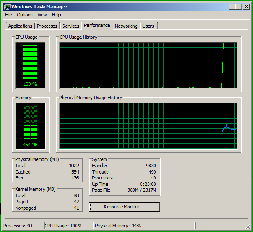Switch to the Networking tab
Screen dimensions: 253x232
click(126, 26)
